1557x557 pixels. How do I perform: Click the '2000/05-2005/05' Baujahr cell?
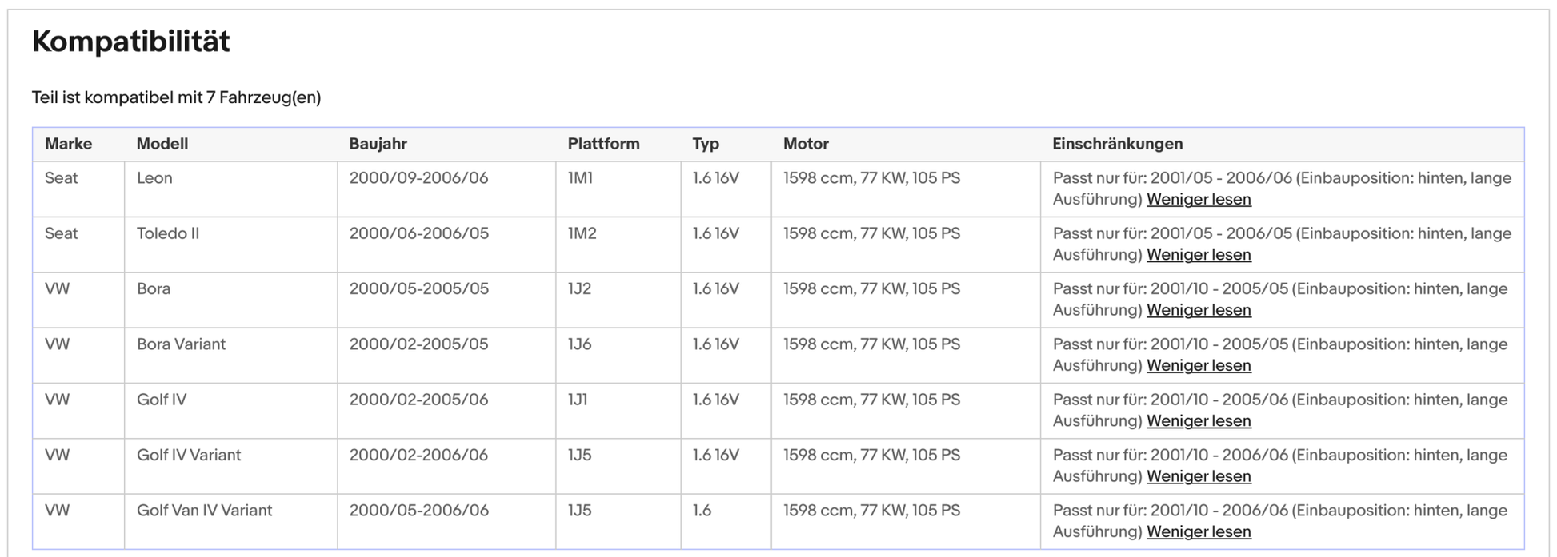point(418,289)
